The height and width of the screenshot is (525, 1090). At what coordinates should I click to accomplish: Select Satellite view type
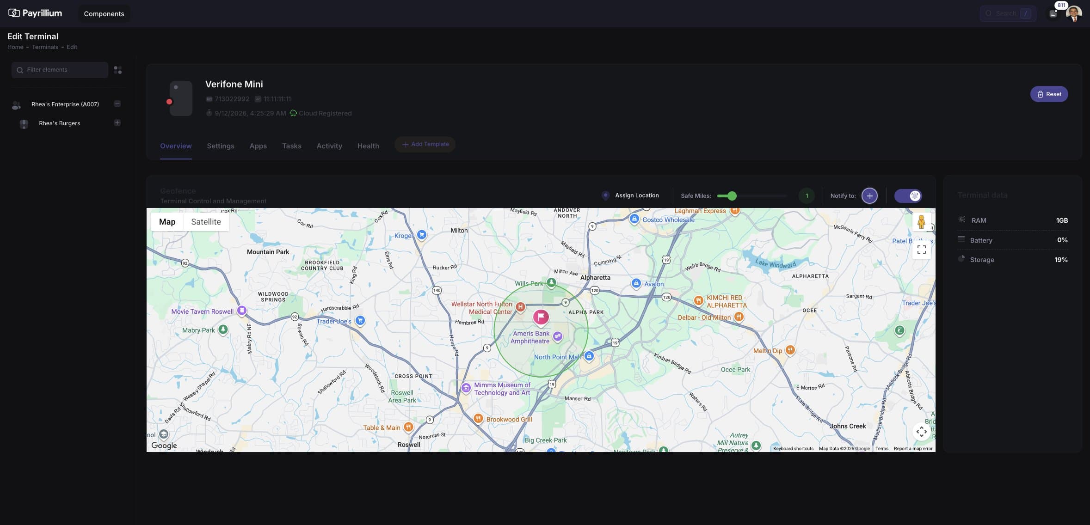(206, 222)
